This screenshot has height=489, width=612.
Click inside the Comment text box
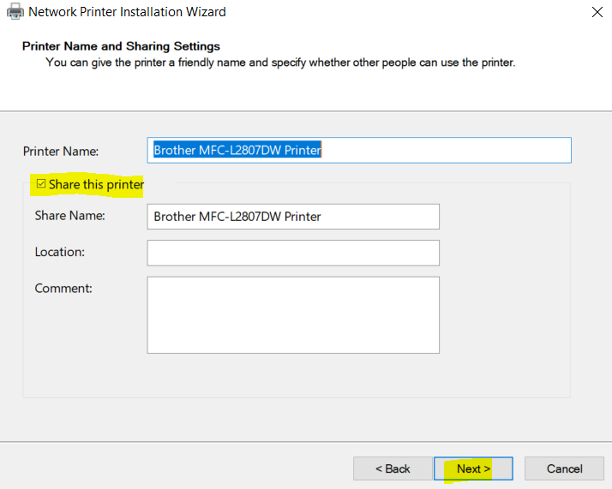[x=293, y=315]
